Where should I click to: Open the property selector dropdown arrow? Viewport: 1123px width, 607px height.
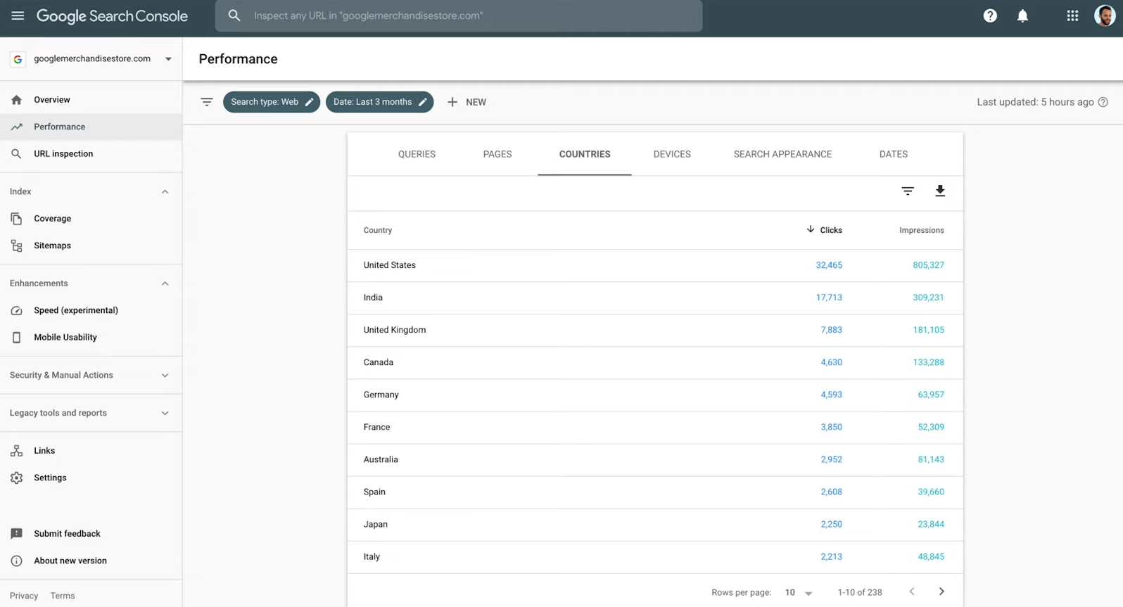pos(168,59)
